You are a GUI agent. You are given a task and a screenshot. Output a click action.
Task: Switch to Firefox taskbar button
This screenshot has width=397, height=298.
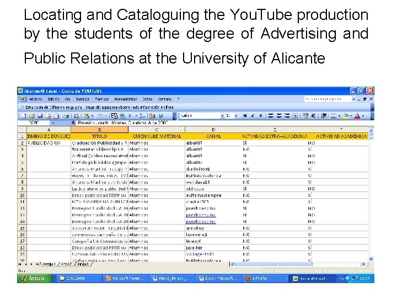[266, 278]
